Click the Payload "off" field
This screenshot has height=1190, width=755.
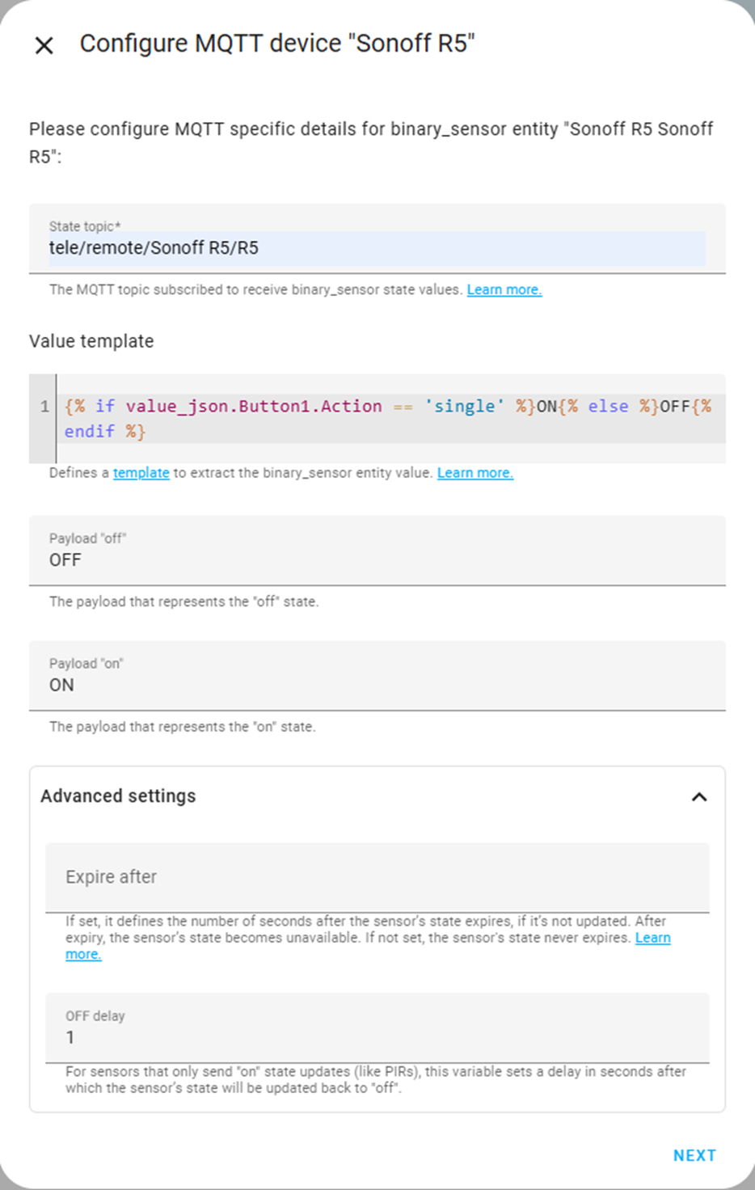point(377,551)
